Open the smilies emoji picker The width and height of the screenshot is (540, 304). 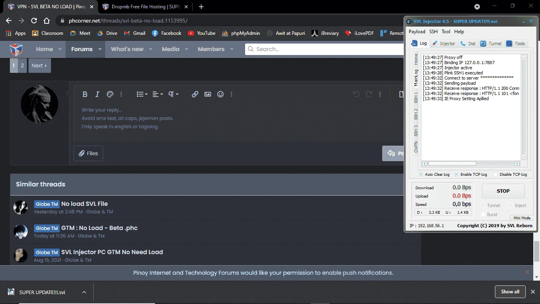click(221, 94)
